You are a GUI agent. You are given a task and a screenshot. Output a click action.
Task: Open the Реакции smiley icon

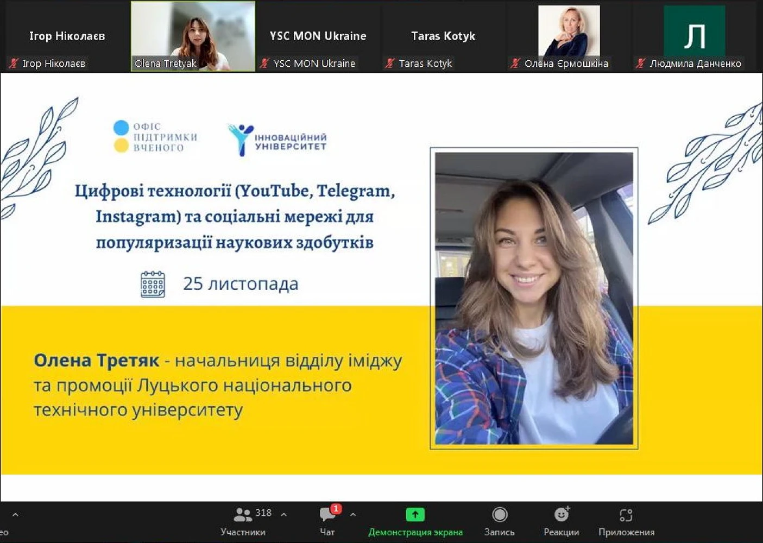(x=561, y=514)
